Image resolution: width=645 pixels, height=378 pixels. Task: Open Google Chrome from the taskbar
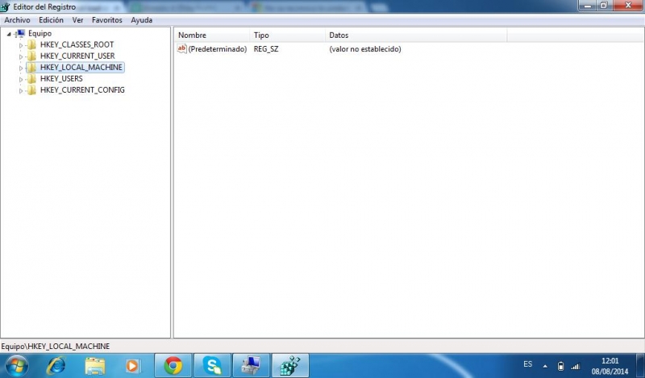coord(173,365)
